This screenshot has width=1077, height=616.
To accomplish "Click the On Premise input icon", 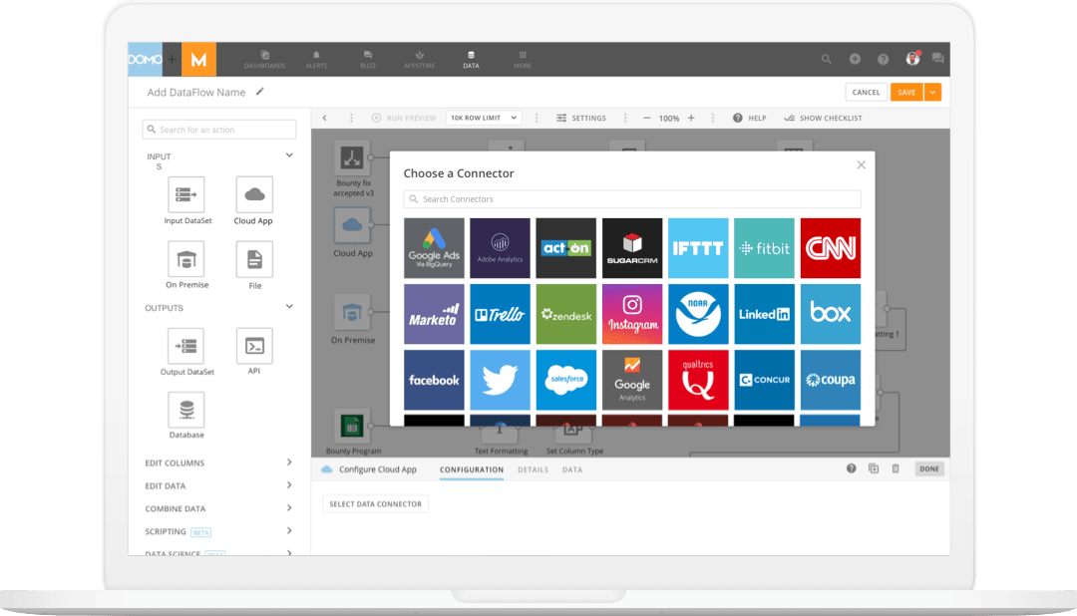I will point(186,259).
